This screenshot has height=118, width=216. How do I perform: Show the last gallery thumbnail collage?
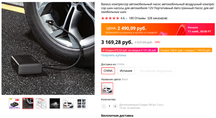82,103
